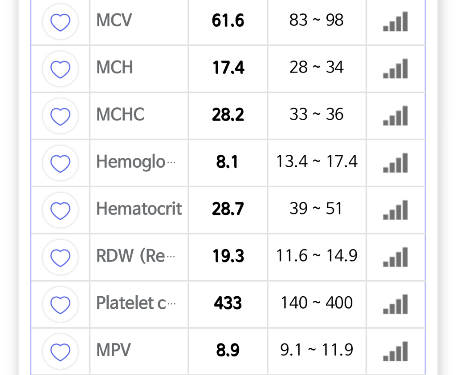Favorite the RDW result heart
Screen dimensions: 456x375
(60, 258)
